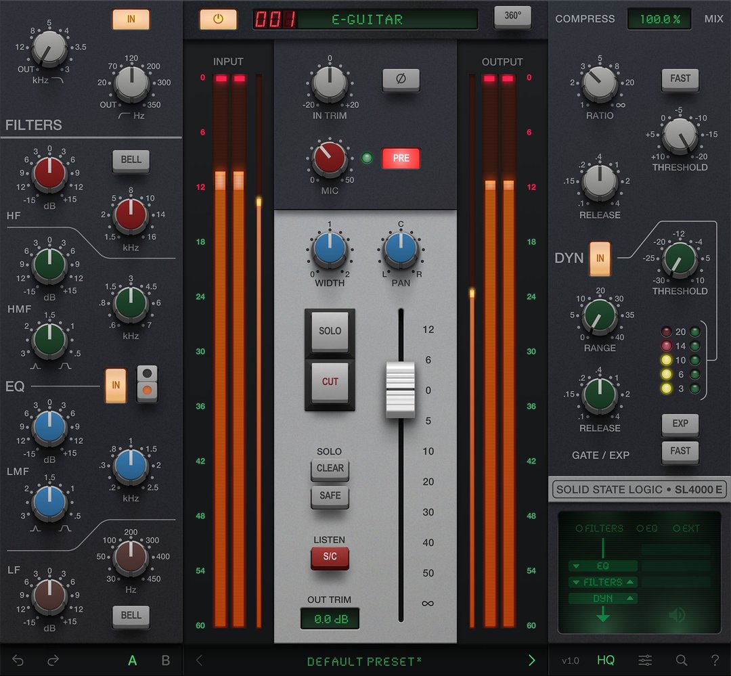Click the 360° button at the top

tap(512, 18)
